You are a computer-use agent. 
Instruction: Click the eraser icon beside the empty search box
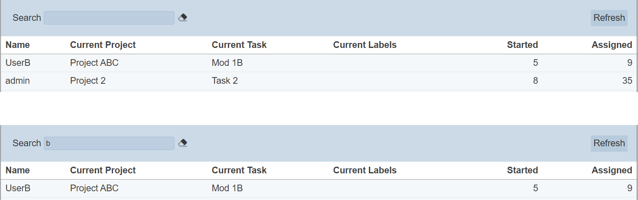[x=182, y=17]
